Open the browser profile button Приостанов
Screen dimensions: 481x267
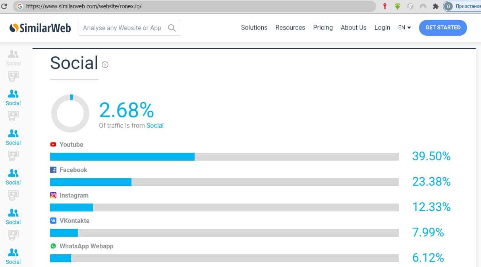click(462, 6)
